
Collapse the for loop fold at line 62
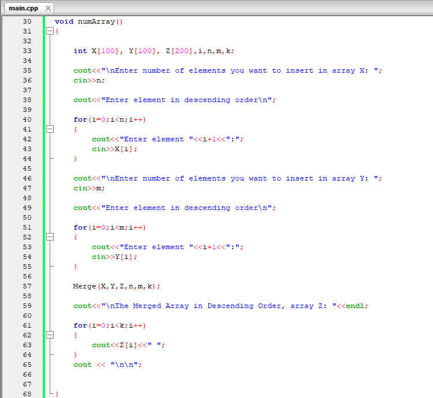tap(50, 335)
